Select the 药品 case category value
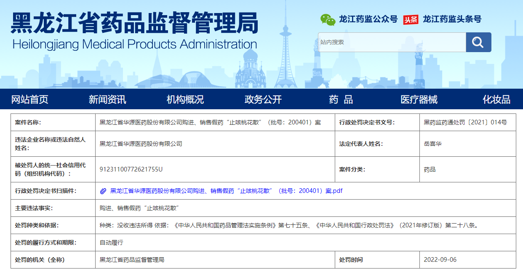Screen dimensions: 523x274 click(430, 169)
